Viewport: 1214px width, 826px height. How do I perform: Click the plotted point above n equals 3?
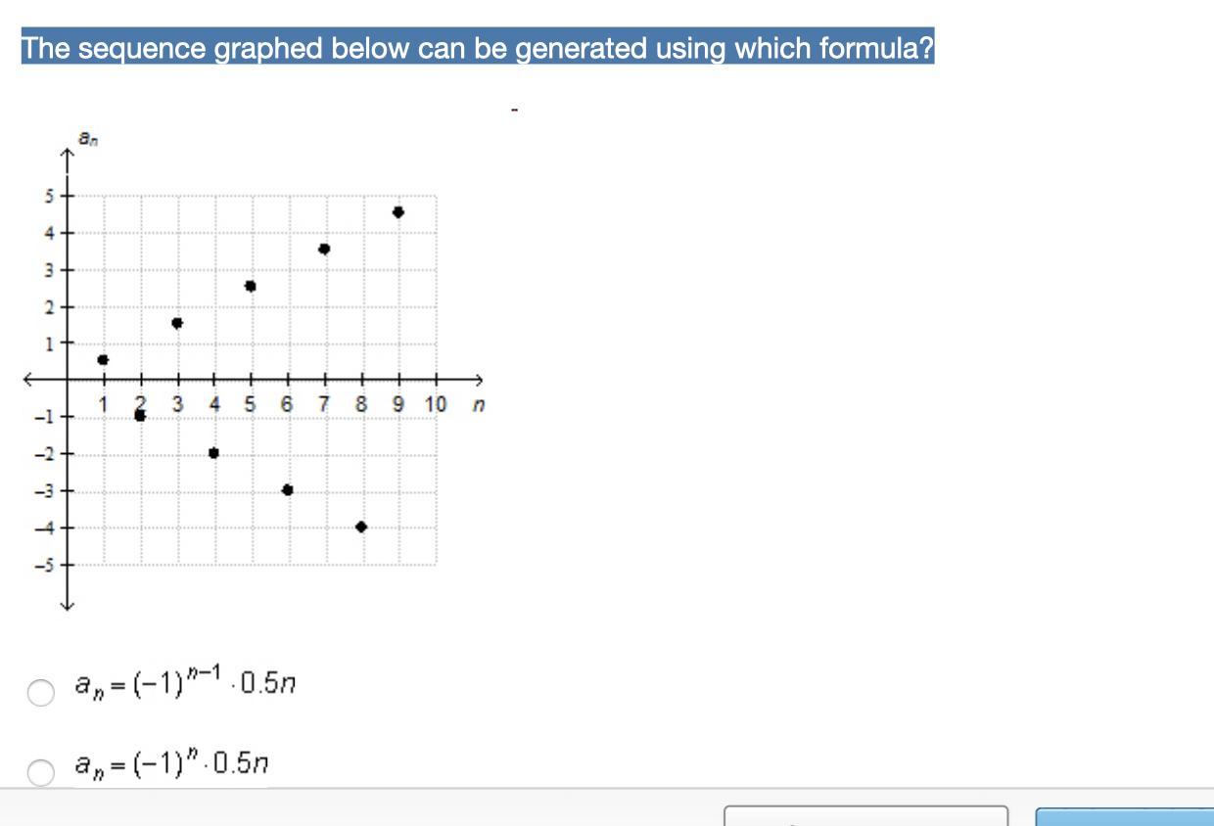pyautogui.click(x=177, y=323)
